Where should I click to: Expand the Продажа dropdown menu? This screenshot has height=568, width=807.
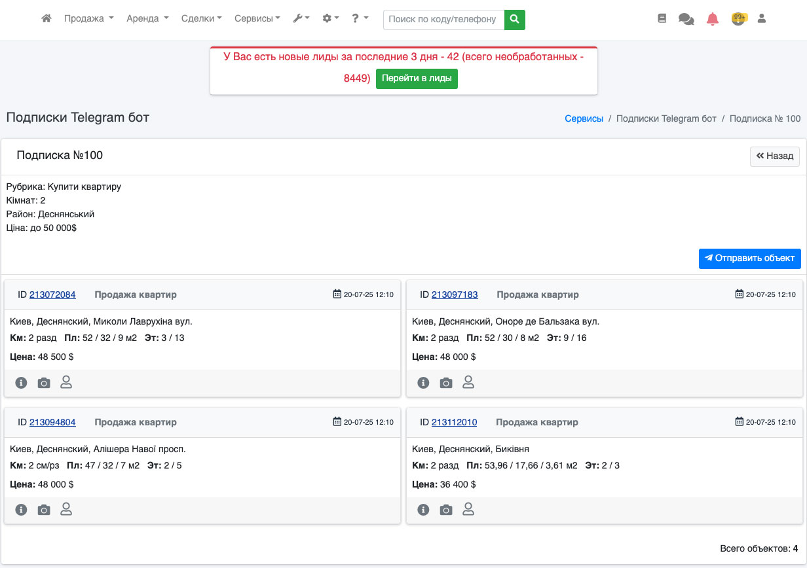[89, 19]
